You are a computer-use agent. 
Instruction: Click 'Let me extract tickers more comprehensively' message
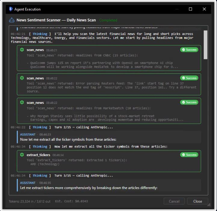pyautogui.click(x=89, y=188)
